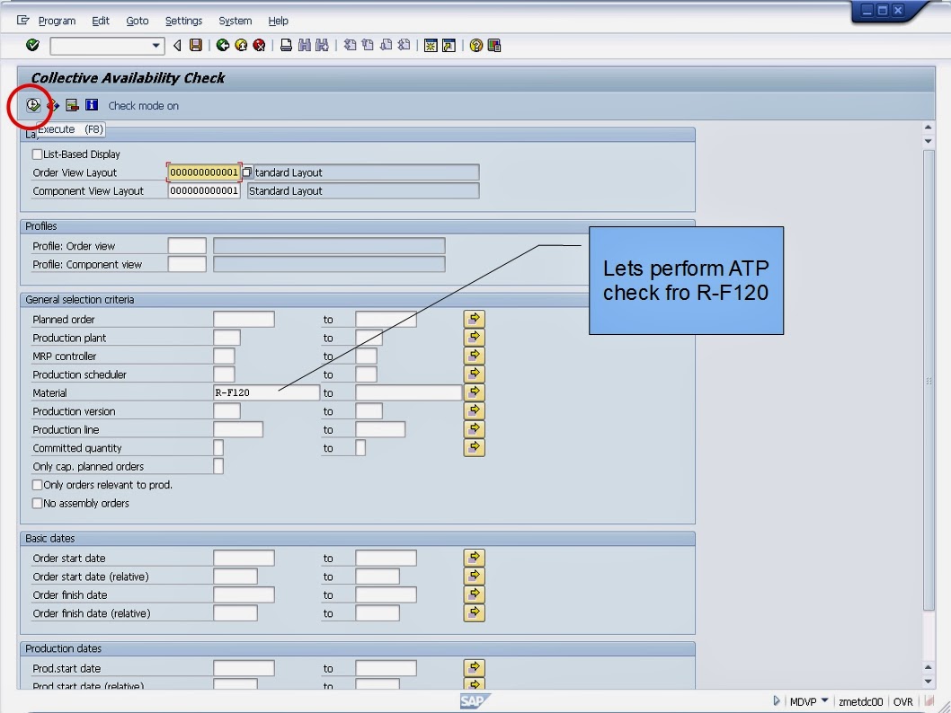Image resolution: width=951 pixels, height=713 pixels.
Task: Open the Settings menu
Action: pyautogui.click(x=183, y=21)
